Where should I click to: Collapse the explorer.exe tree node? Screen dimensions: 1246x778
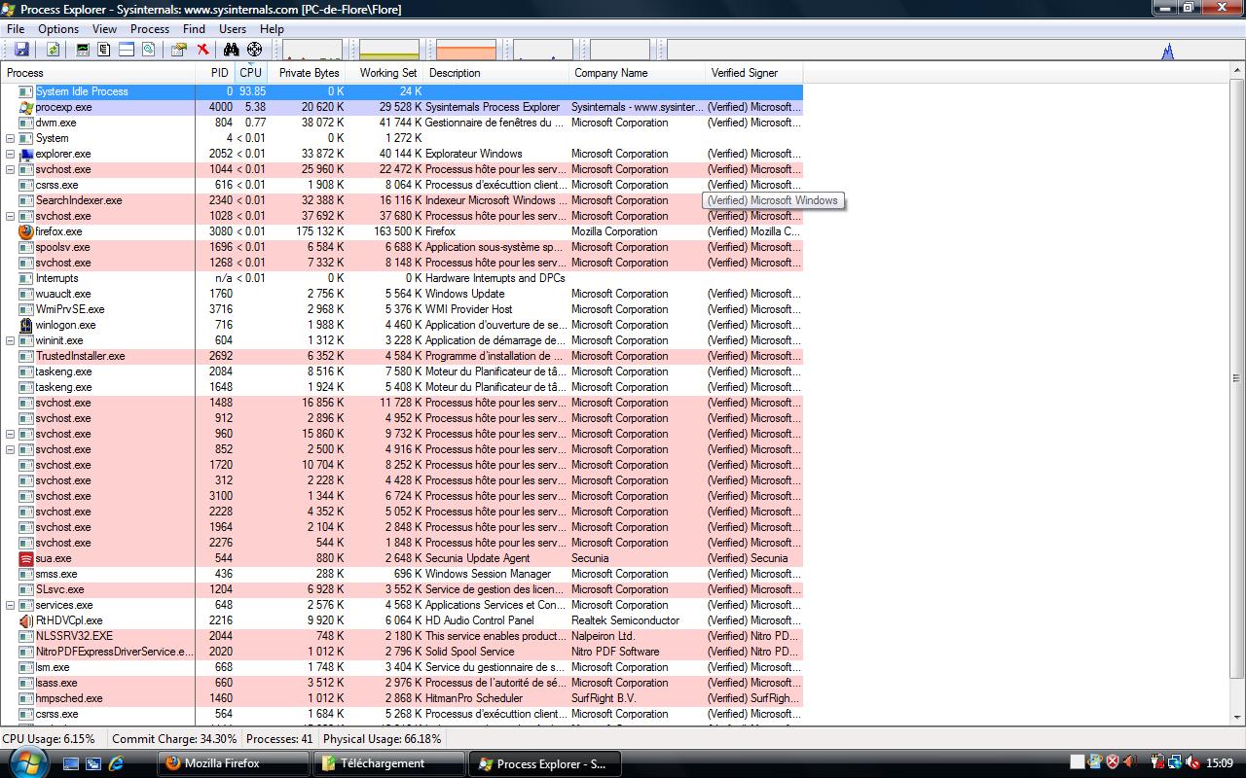(11, 154)
